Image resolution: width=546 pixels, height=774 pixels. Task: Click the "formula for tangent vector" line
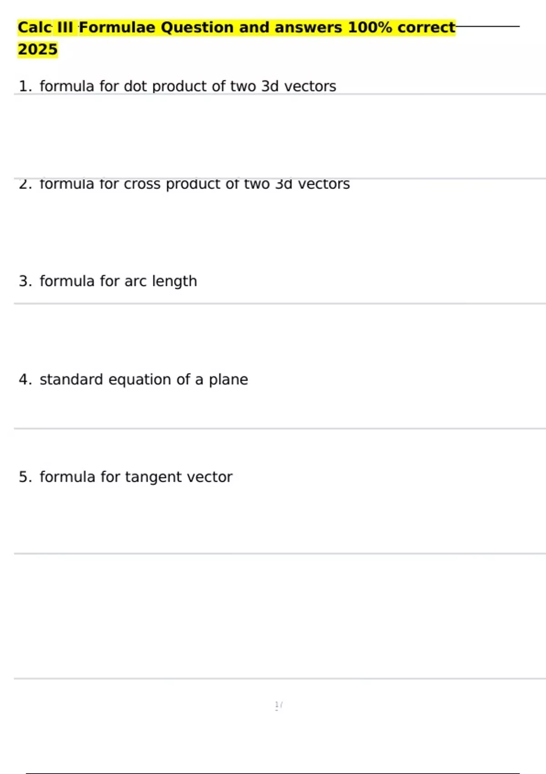coord(136,477)
